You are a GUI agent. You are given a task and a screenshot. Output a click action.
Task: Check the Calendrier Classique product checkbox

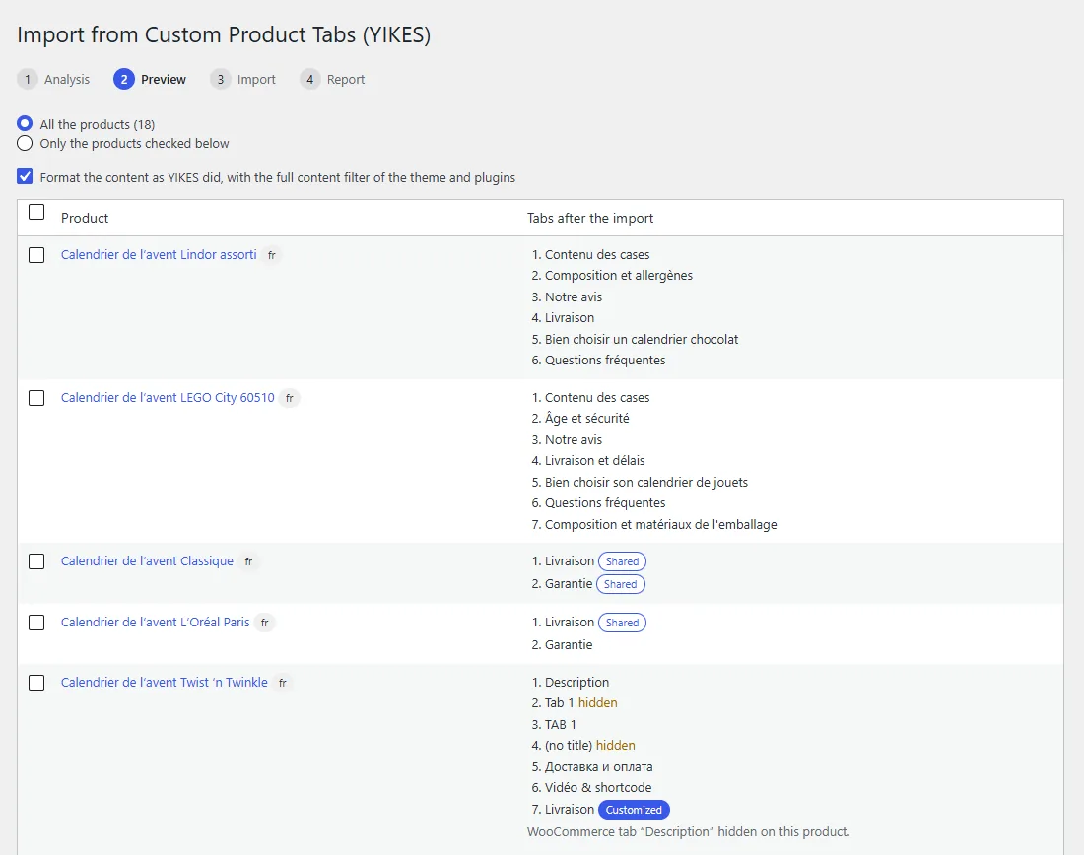click(x=36, y=561)
